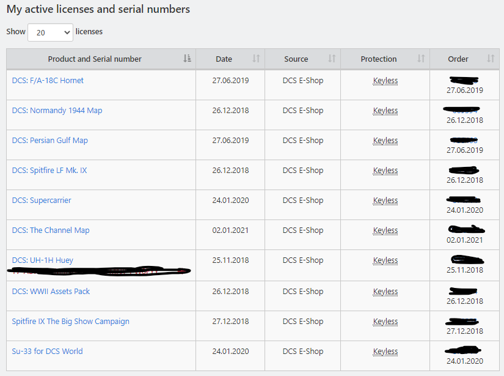
Task: Click Keyless in the Channel Map row
Action: 385,230
